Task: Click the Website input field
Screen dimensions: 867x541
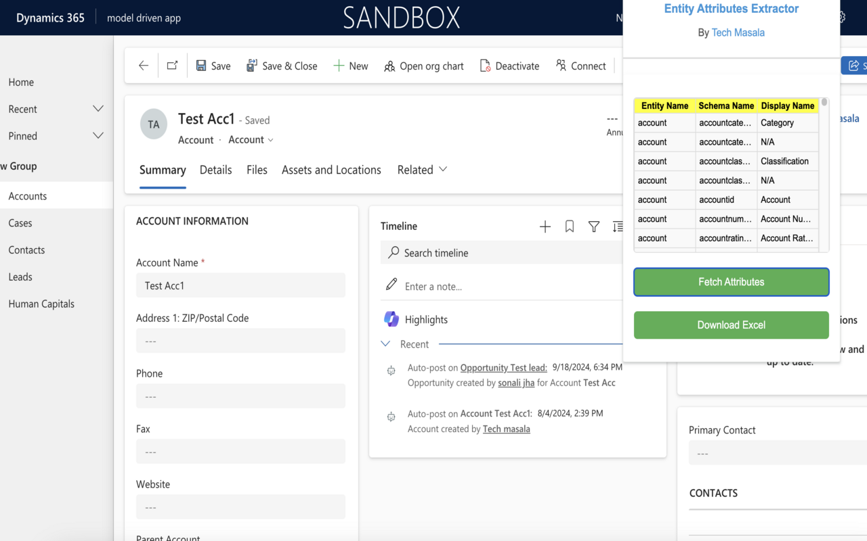Action: pyautogui.click(x=240, y=507)
